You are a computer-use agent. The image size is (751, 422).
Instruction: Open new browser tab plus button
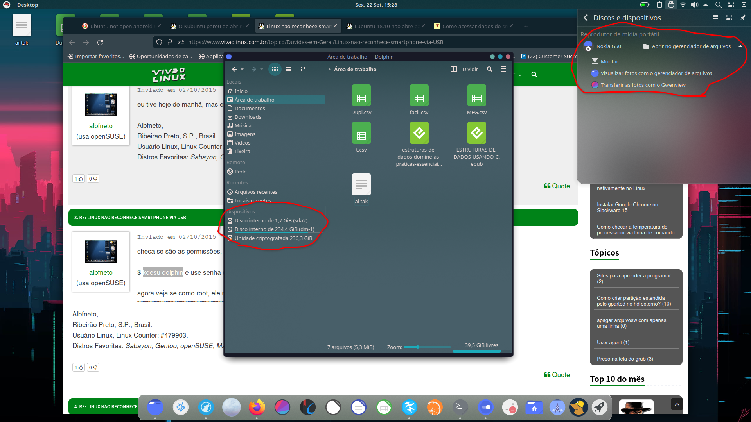pos(526,26)
